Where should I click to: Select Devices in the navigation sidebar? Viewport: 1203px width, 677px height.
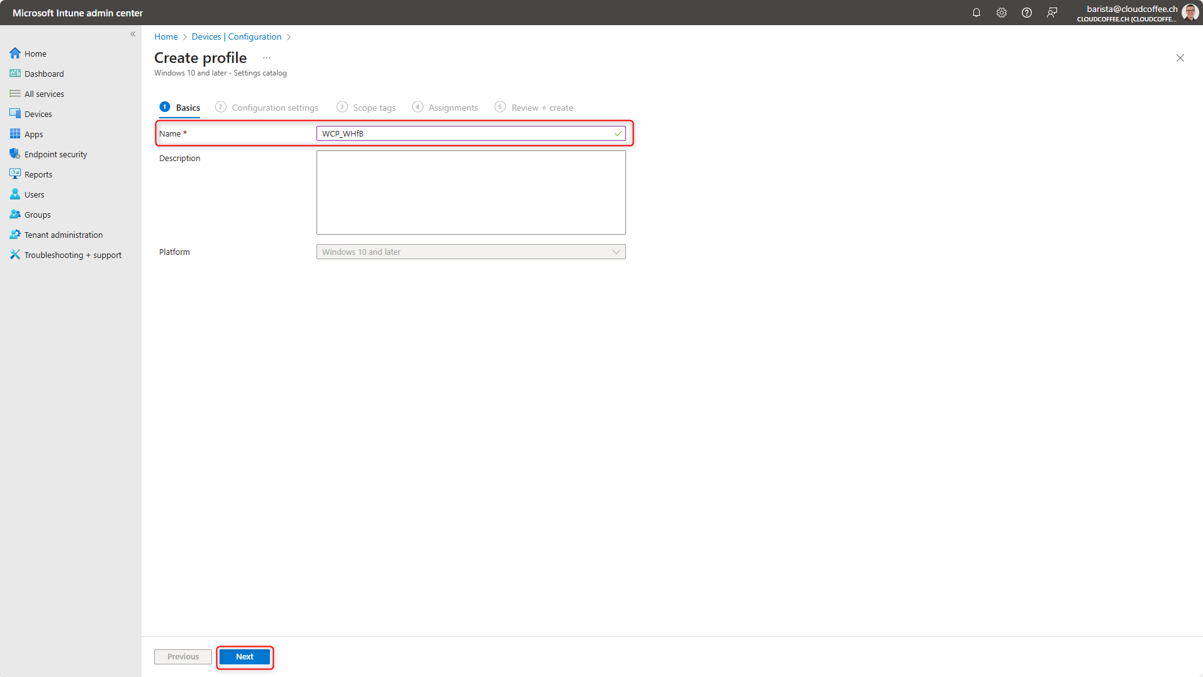click(38, 113)
